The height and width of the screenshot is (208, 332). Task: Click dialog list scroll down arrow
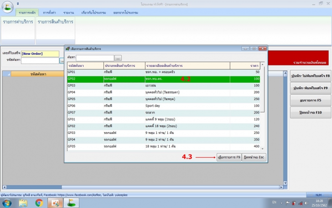(263, 149)
